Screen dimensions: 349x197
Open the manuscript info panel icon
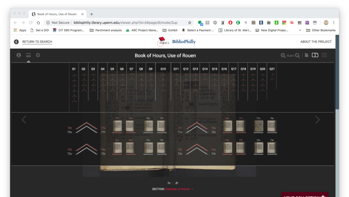(x=19, y=55)
